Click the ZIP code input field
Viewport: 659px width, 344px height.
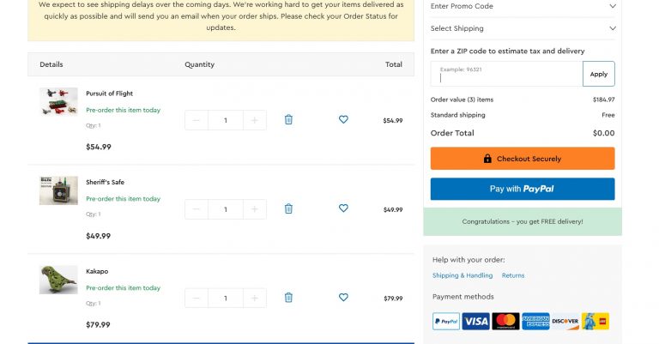[506, 75]
